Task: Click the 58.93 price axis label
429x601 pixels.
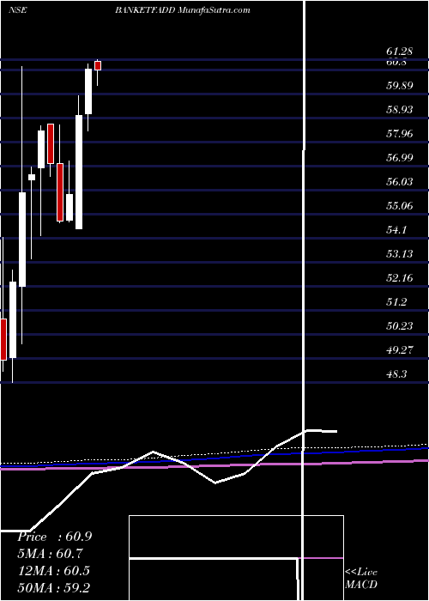Action: click(x=400, y=110)
